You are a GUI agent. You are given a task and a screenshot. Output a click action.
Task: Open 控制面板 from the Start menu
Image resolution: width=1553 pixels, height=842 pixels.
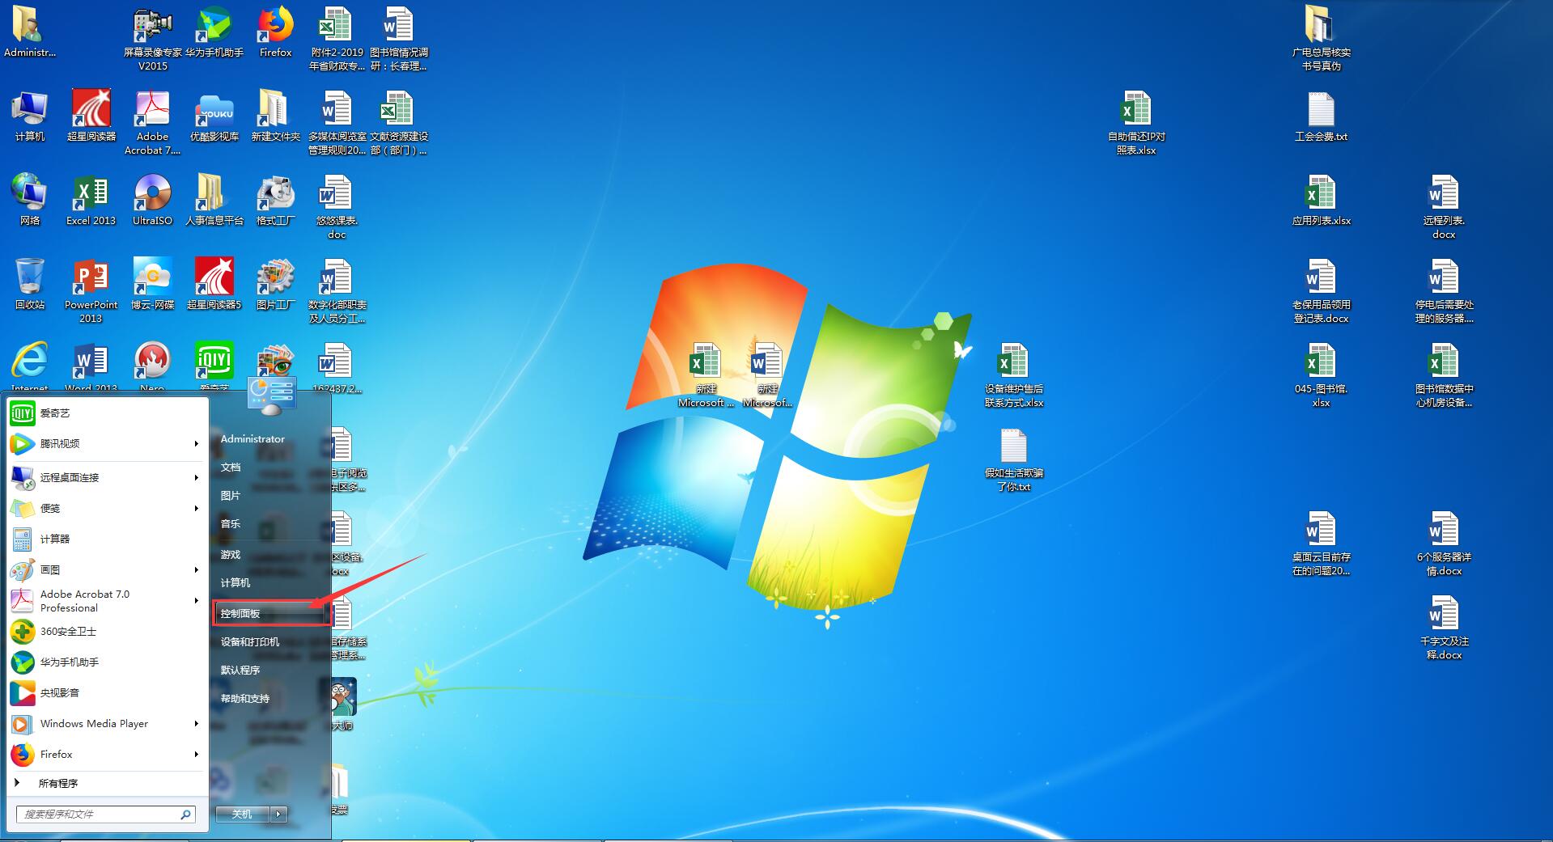tap(271, 614)
